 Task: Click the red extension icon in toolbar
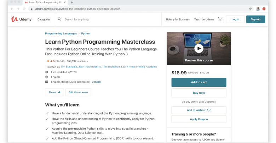(x=264, y=9)
